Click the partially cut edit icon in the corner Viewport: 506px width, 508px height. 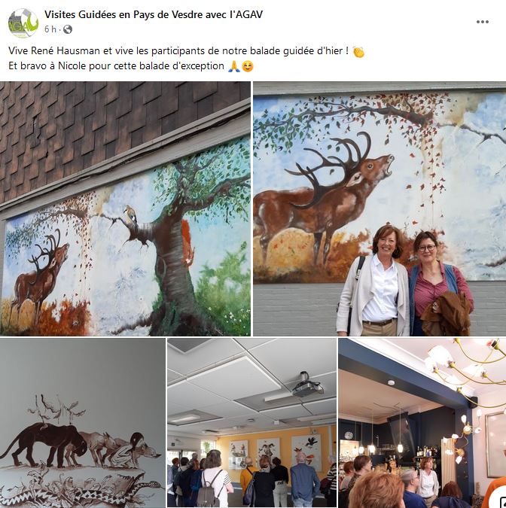coord(498,500)
